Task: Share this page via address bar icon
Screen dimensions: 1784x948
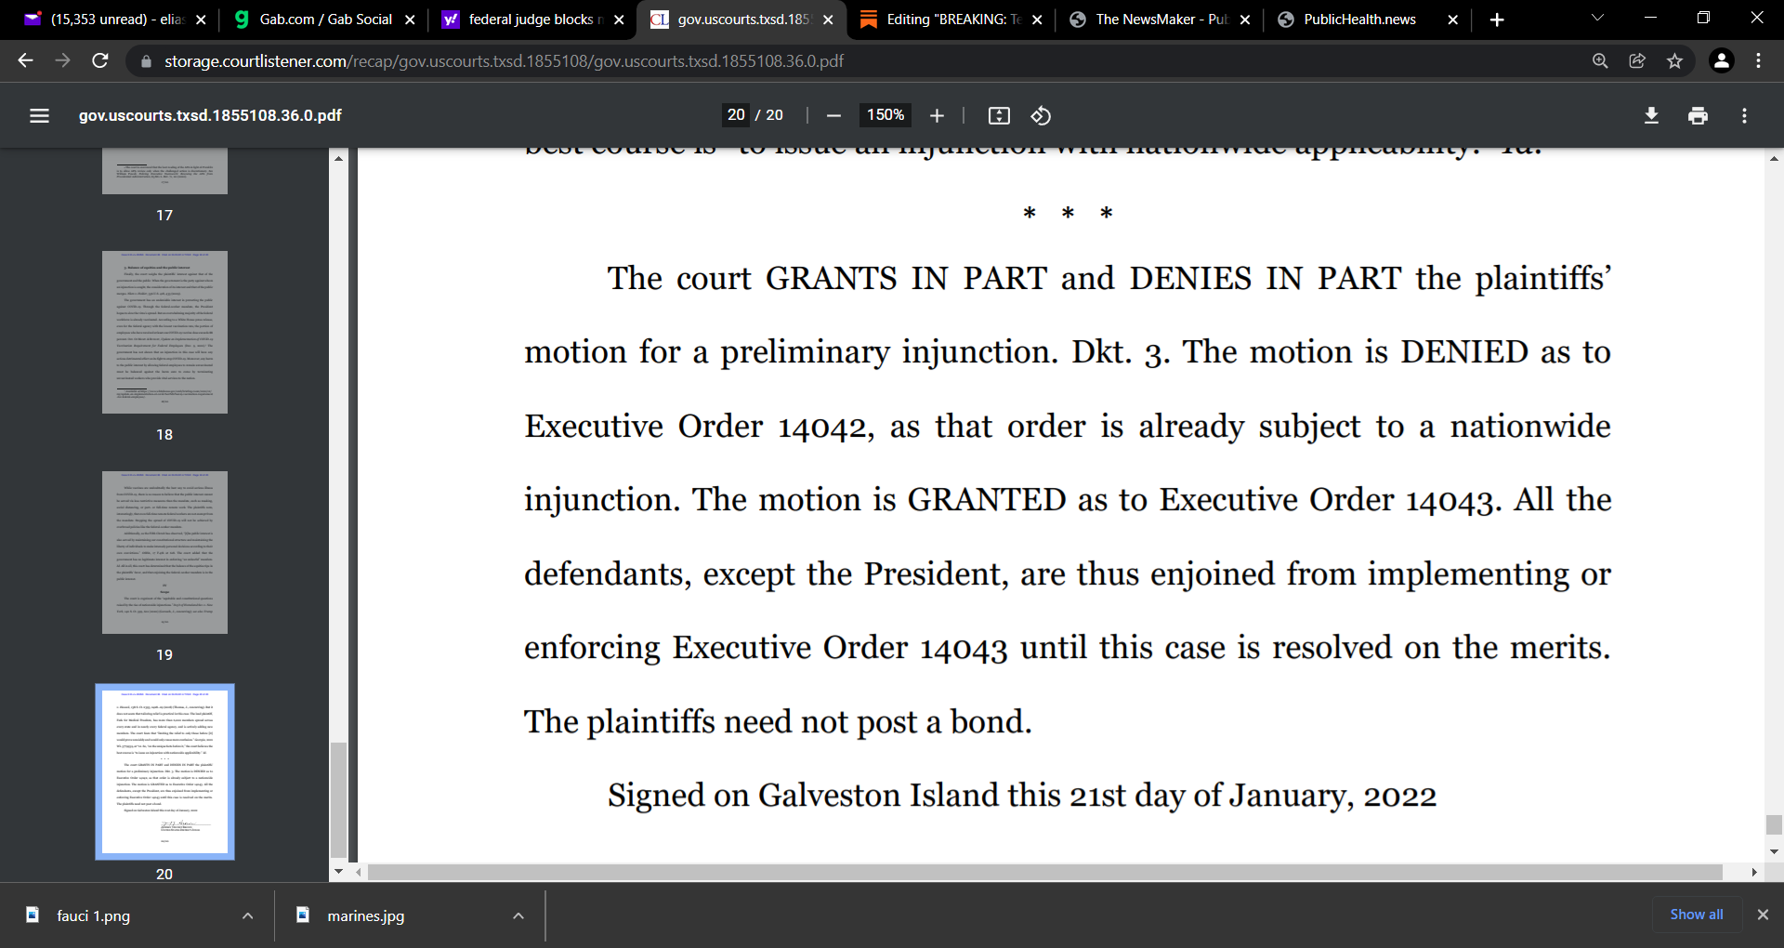Action: tap(1637, 60)
